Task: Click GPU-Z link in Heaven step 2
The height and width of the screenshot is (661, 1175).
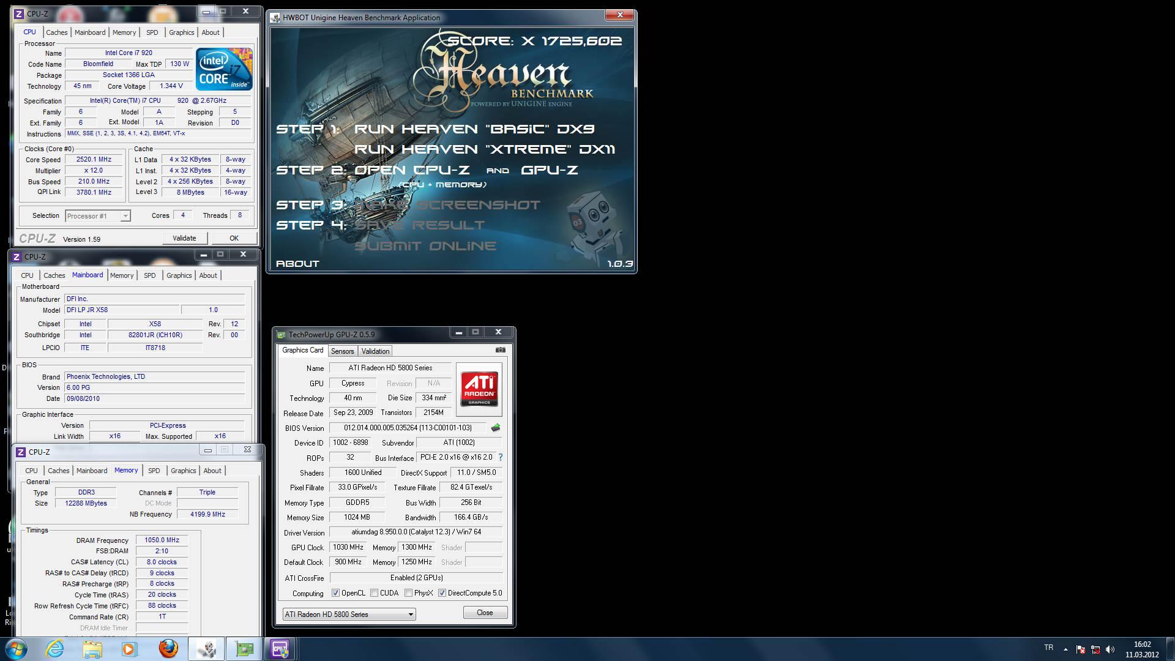Action: click(x=549, y=170)
